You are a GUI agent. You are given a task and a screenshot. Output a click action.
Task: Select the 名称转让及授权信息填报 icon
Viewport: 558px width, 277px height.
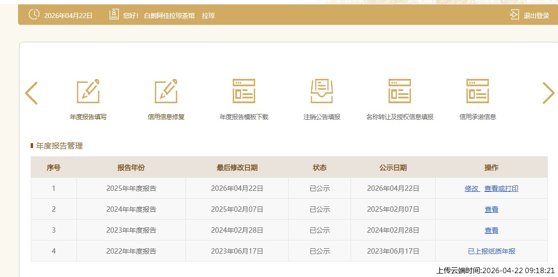click(400, 91)
